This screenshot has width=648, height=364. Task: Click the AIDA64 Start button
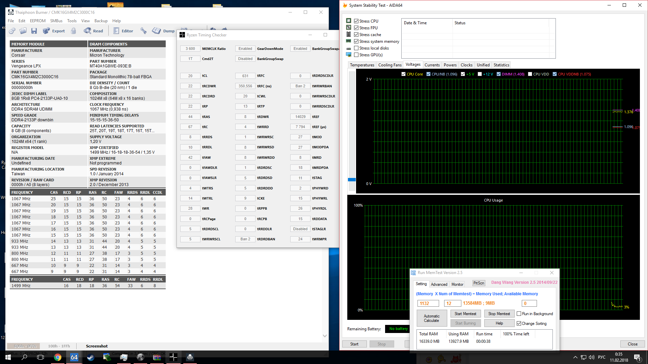354,344
